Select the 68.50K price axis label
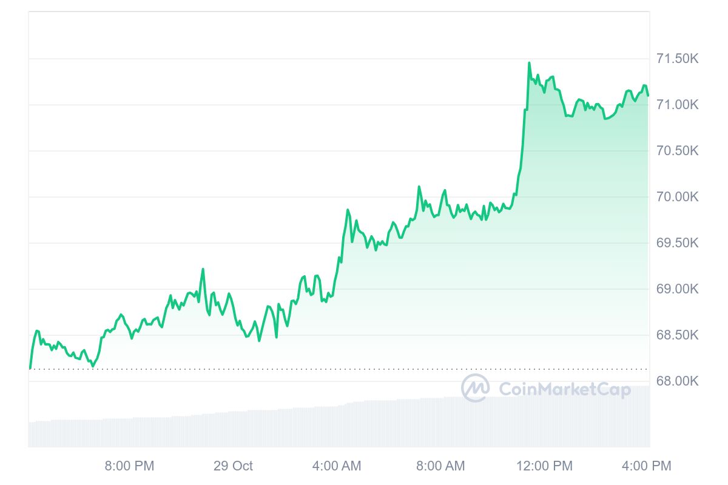This screenshot has width=728, height=485. [x=678, y=335]
